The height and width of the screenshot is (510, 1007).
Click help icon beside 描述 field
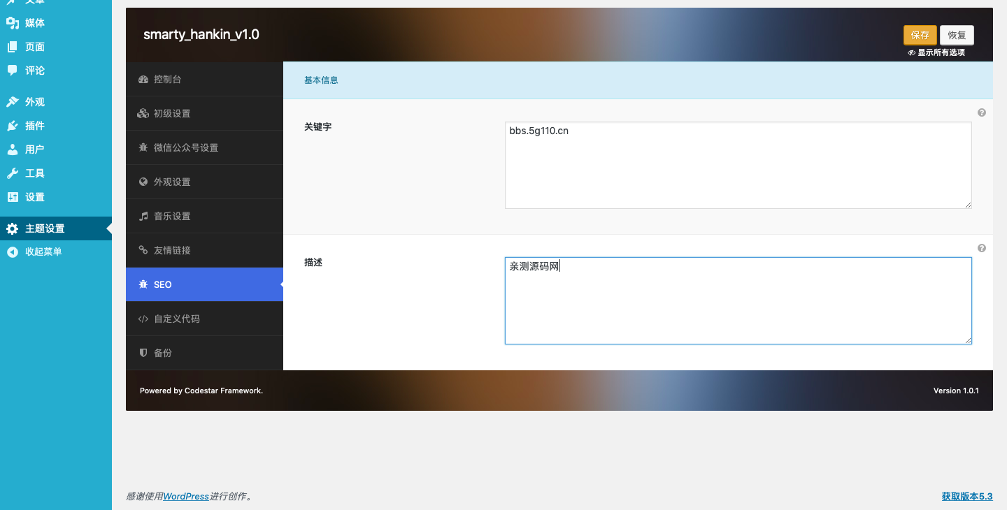tap(982, 248)
